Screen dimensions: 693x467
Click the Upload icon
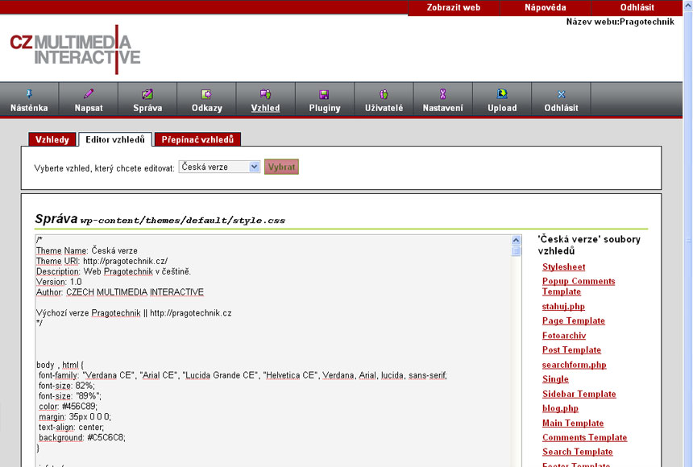tap(502, 93)
